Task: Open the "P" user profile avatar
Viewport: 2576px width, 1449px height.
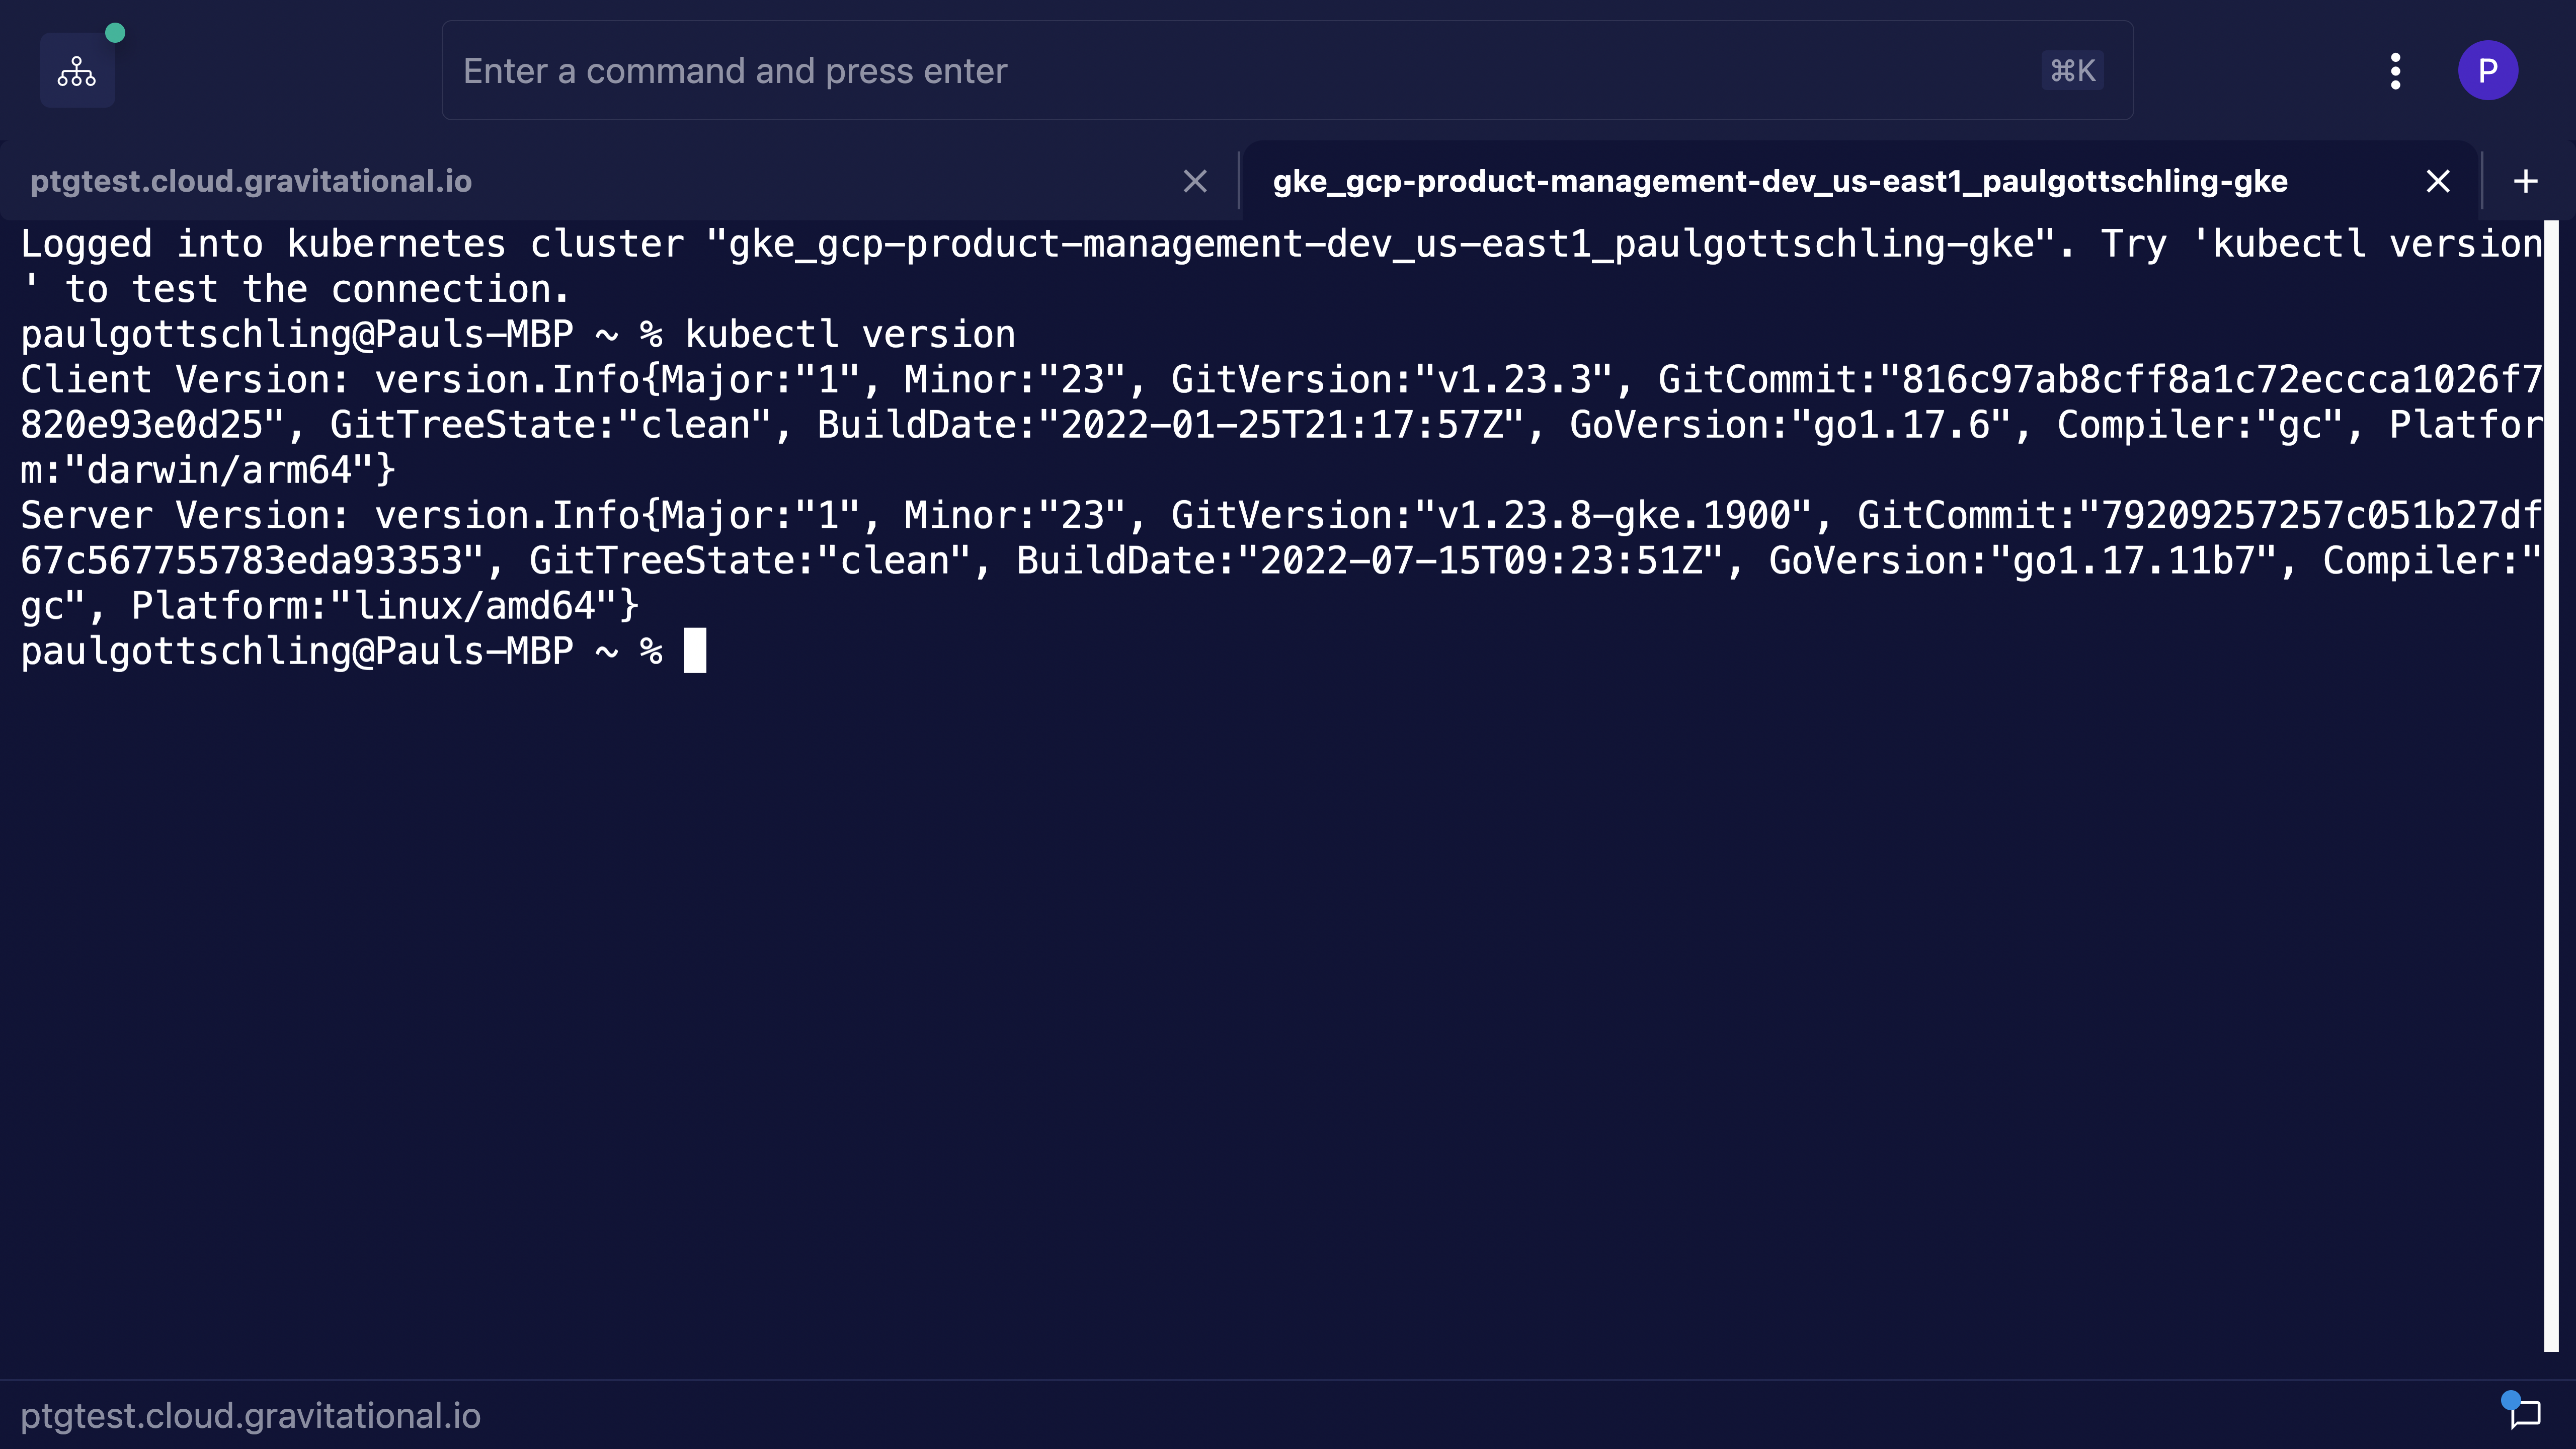Action: [x=2487, y=71]
